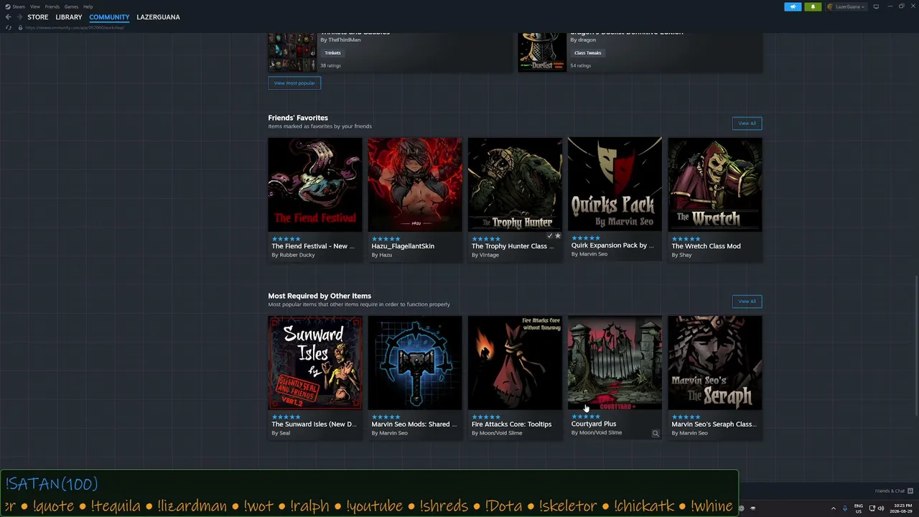919x517 pixels.
Task: Open the announcements megaphone button
Action: click(793, 6)
